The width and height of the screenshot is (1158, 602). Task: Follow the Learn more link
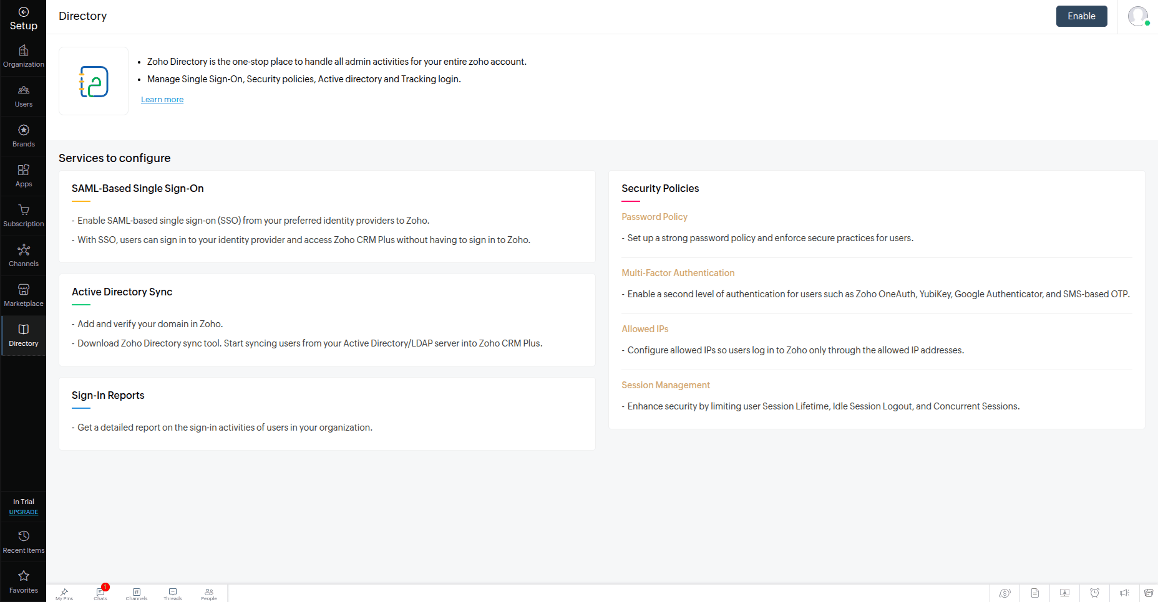(x=162, y=100)
